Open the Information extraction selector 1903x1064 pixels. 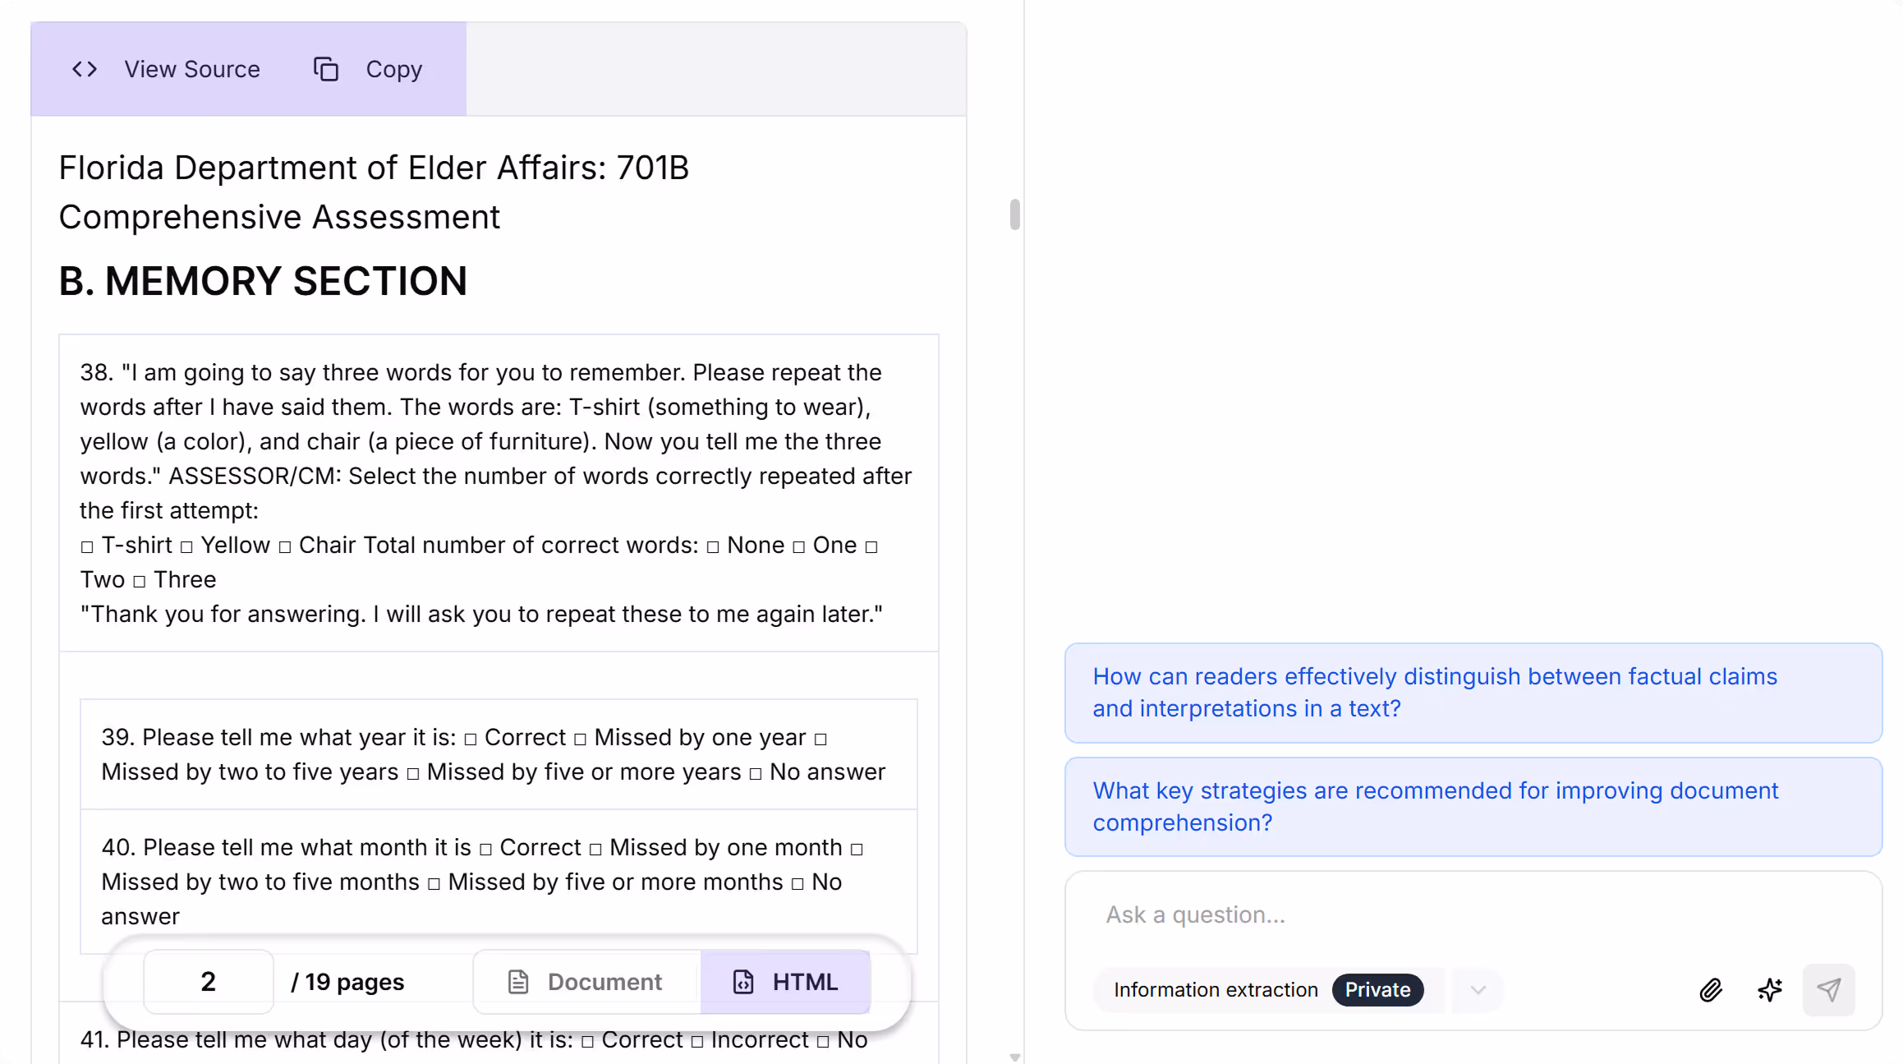(1216, 990)
